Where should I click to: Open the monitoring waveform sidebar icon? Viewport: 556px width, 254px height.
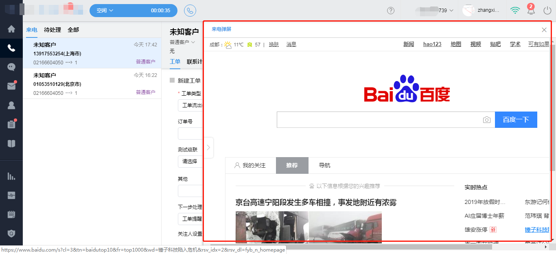point(11,195)
